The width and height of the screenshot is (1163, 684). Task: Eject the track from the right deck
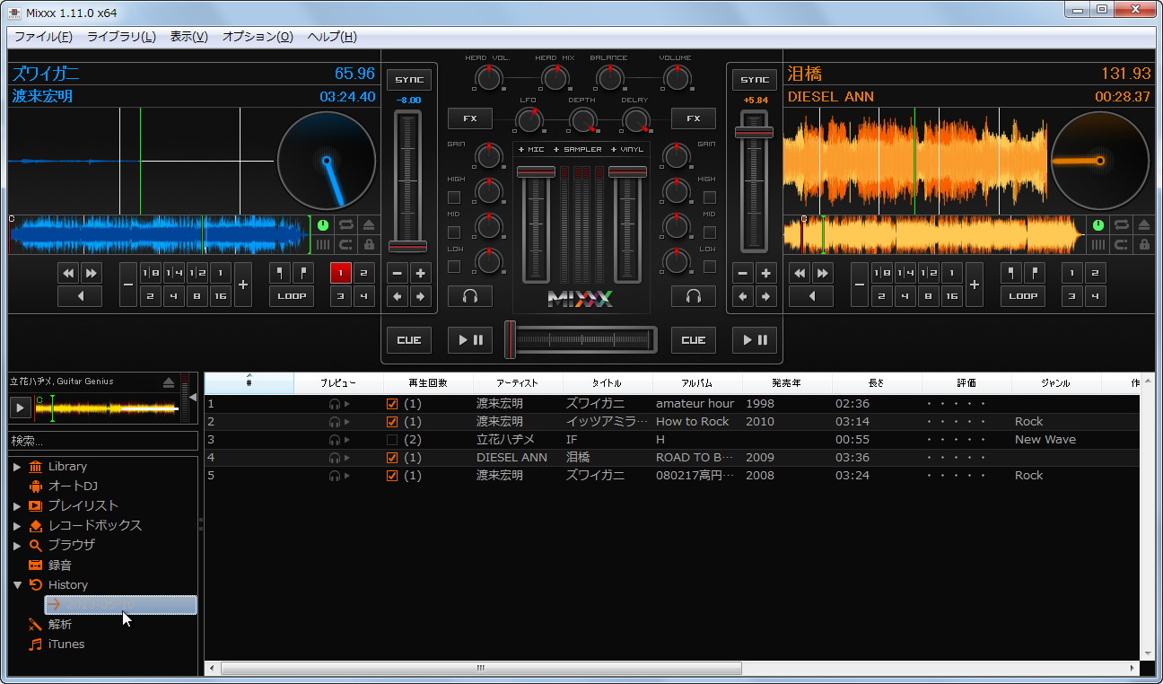pos(1143,225)
